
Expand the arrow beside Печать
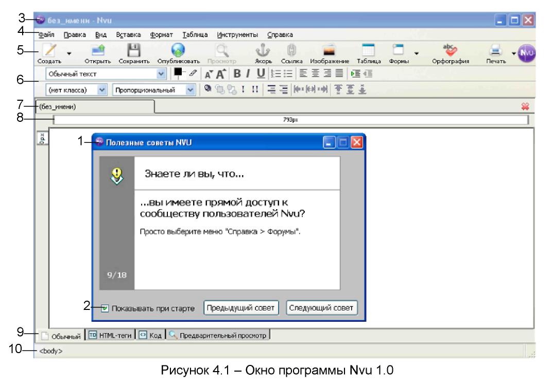pos(513,53)
